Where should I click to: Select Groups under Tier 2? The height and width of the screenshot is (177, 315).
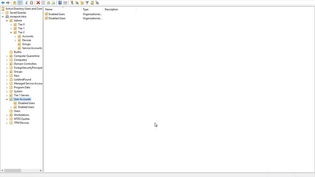pyautogui.click(x=26, y=44)
